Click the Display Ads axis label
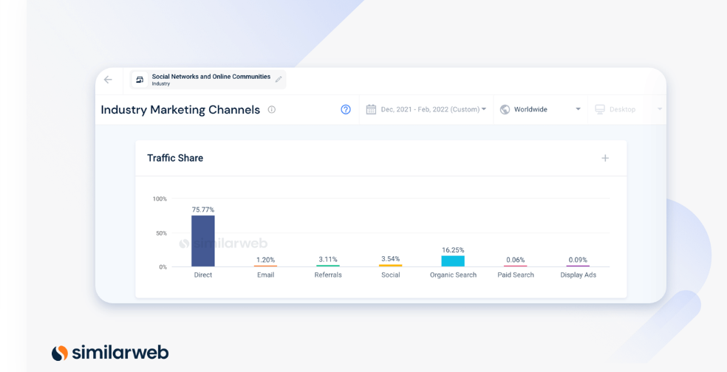The width and height of the screenshot is (727, 372). tap(578, 275)
